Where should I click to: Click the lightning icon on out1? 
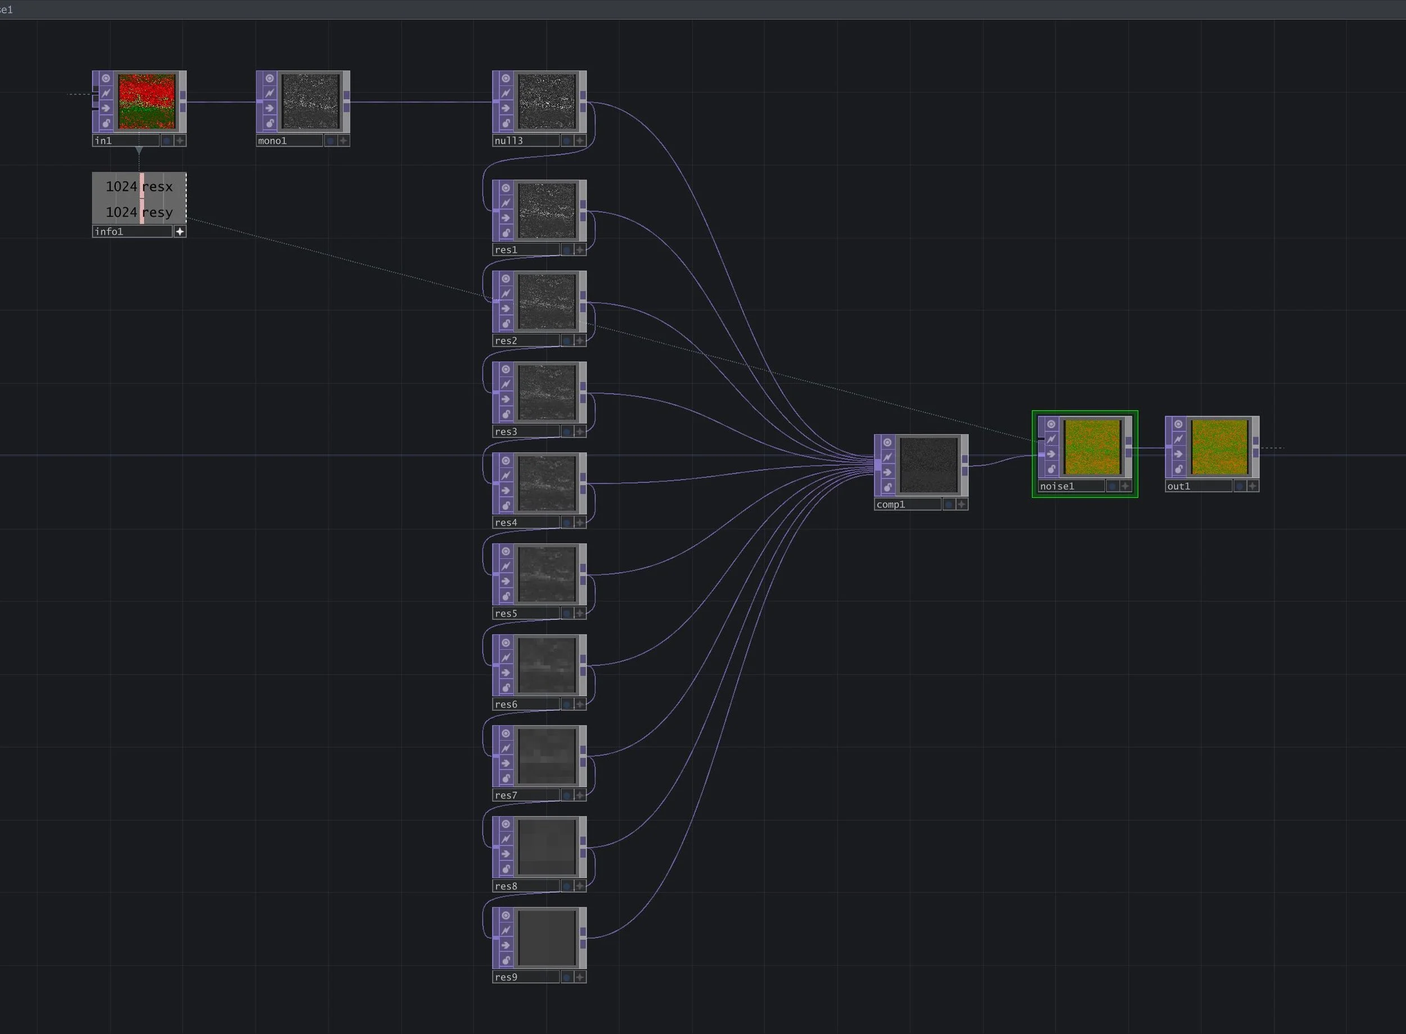1178,439
